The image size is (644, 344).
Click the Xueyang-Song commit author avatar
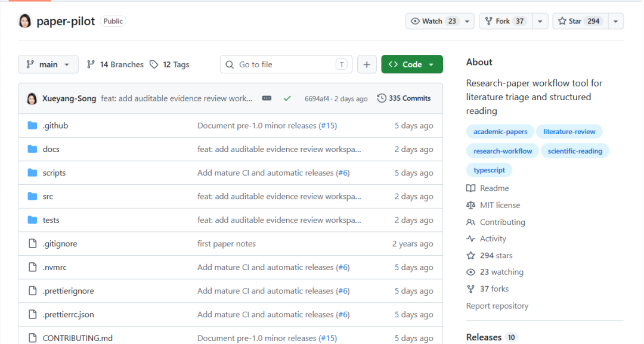click(32, 98)
